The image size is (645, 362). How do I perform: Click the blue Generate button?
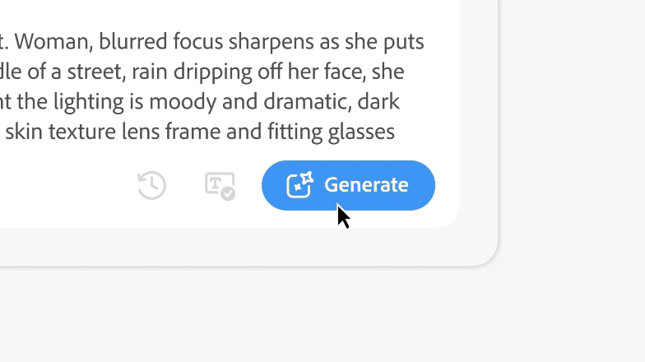click(348, 185)
